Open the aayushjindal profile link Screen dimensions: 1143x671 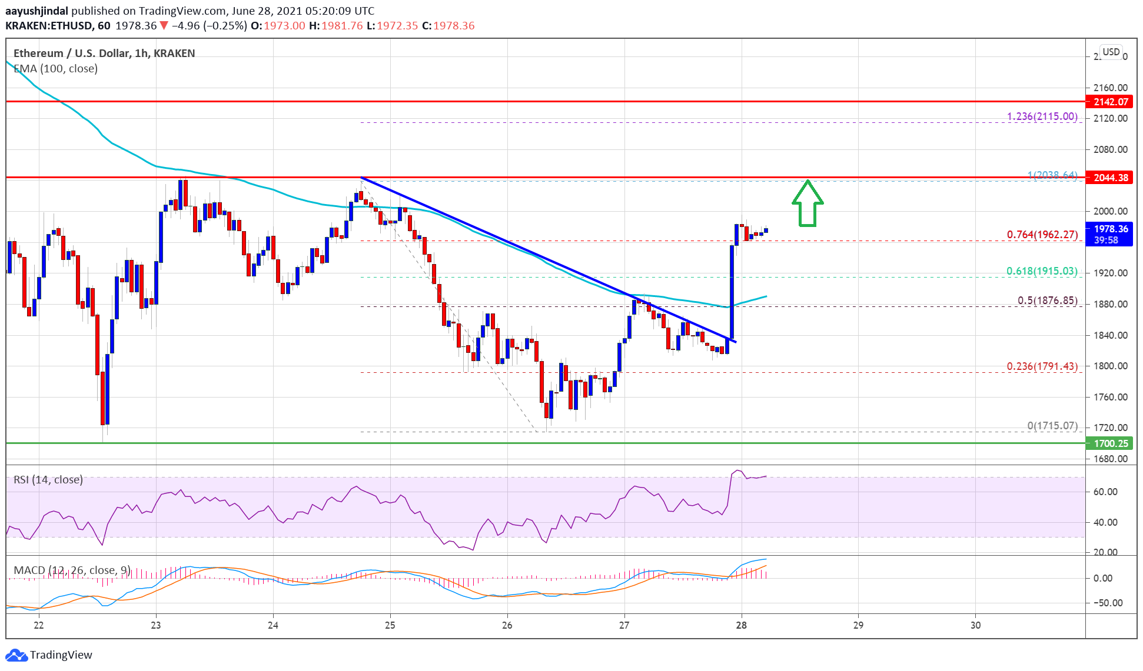tap(37, 11)
